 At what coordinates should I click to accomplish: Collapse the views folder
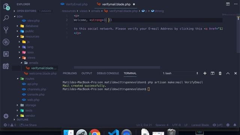19,58
